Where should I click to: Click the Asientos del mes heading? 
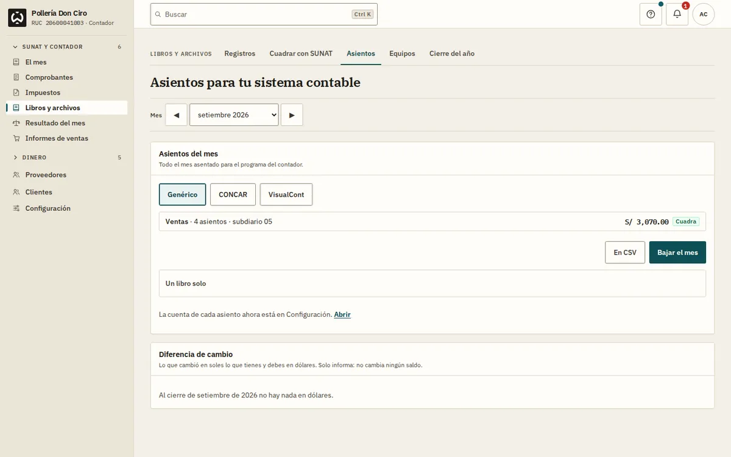[x=188, y=154]
